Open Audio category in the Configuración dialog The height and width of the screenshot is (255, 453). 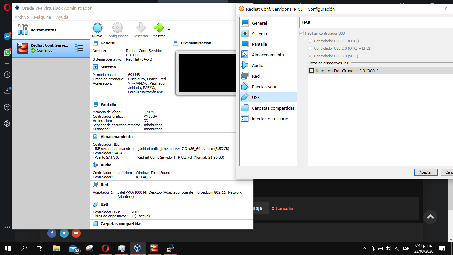[268, 65]
